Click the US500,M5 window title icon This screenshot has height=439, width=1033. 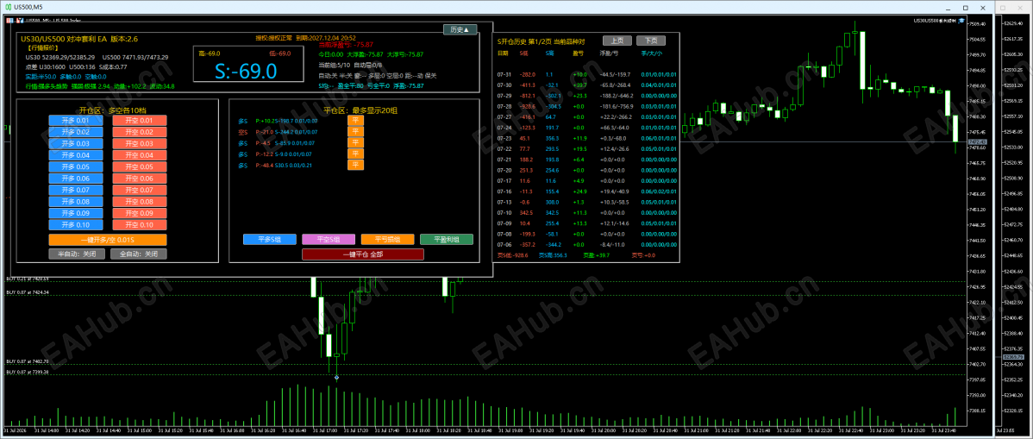[x=7, y=7]
